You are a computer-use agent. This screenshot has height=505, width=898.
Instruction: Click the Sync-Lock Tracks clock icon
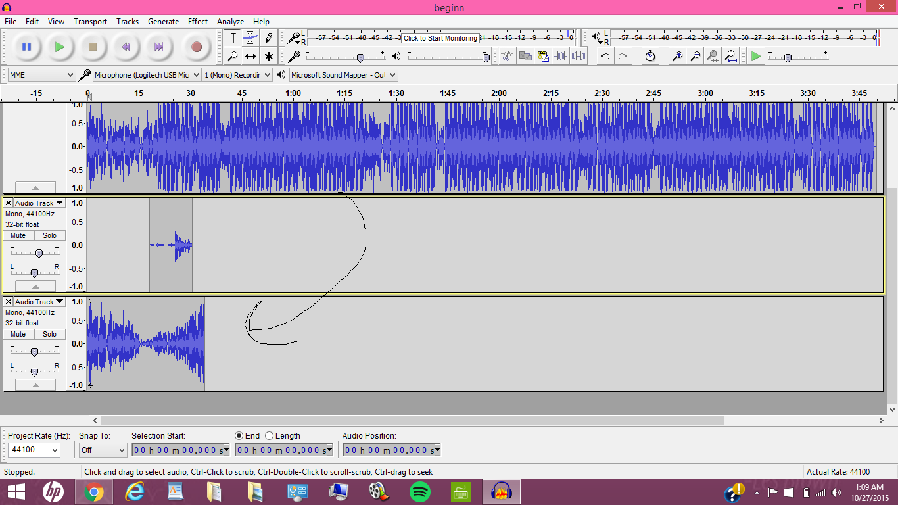(x=650, y=56)
